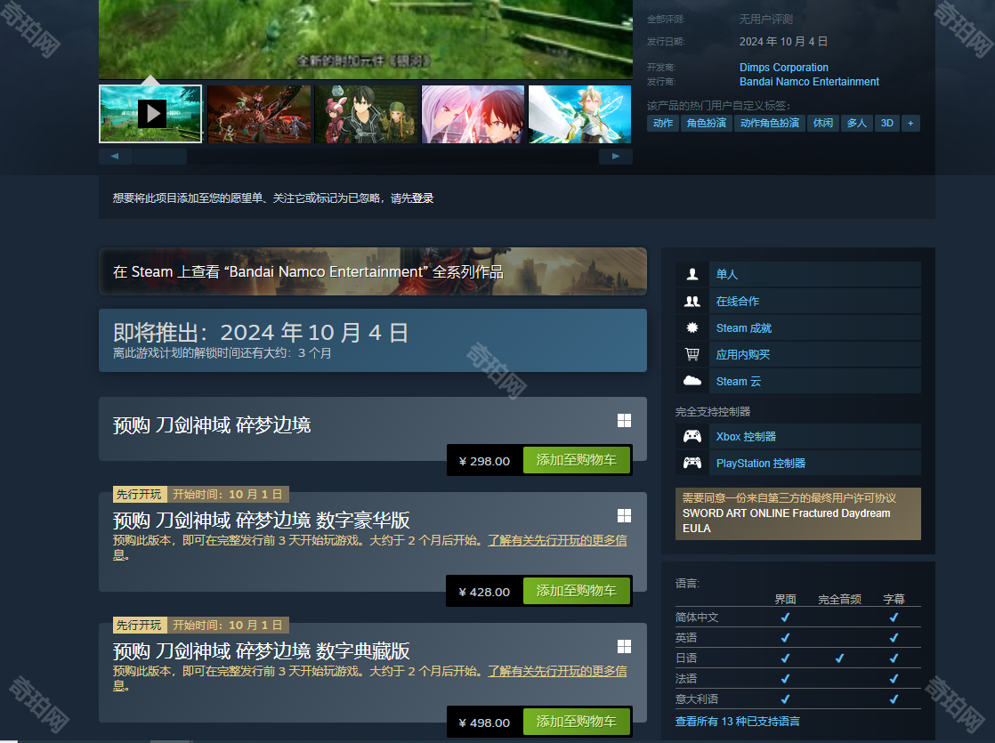Open the advanced access info link under 数字典藏版
995x743 pixels.
pyautogui.click(x=557, y=671)
